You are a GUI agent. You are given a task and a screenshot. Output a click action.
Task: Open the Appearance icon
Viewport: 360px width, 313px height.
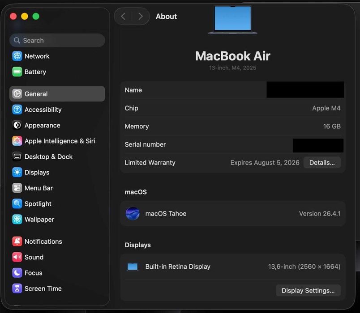pyautogui.click(x=17, y=125)
